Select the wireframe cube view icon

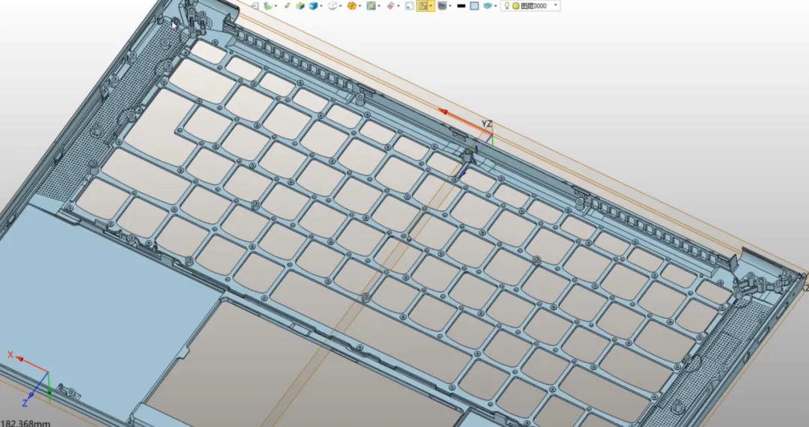pos(333,6)
